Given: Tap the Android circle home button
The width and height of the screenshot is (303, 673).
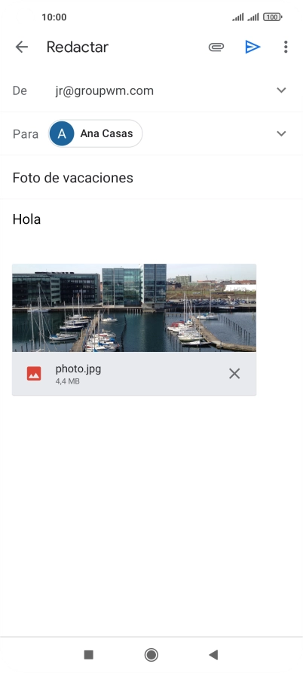Looking at the screenshot, I should click(x=151, y=655).
